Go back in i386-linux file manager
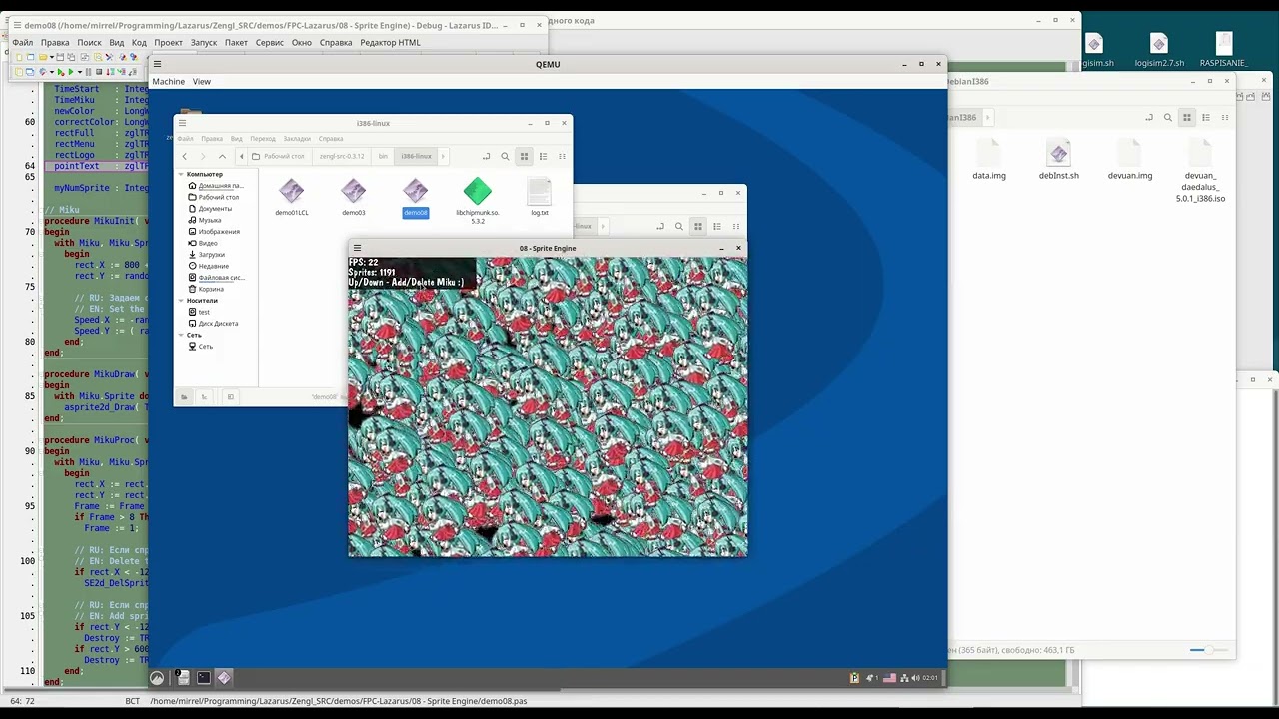 point(185,156)
